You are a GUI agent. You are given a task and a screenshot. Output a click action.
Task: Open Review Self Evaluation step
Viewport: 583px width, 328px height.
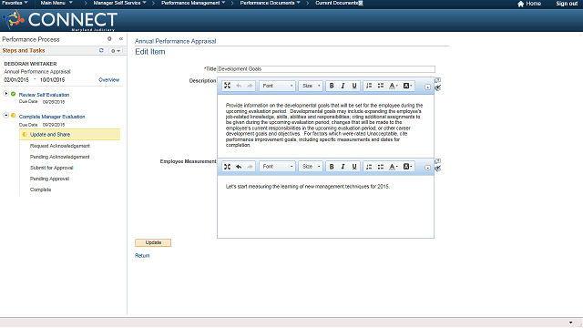[44, 95]
